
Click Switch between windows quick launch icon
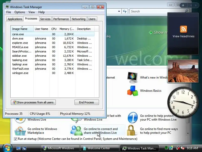tap(24, 148)
